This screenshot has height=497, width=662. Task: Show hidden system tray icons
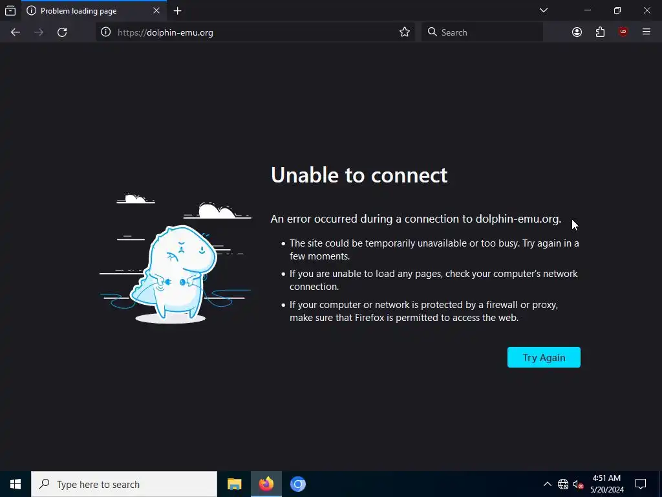coord(547,484)
